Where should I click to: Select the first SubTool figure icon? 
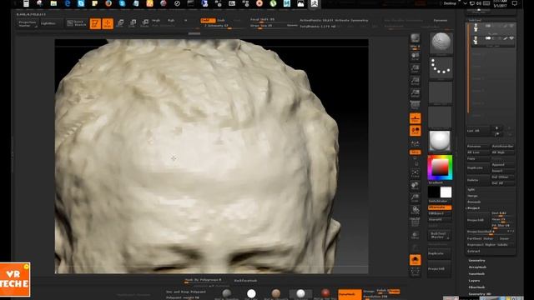[476, 27]
